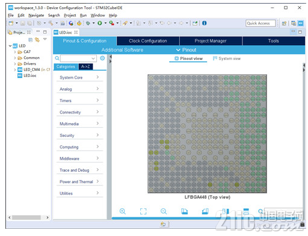
Task: Zoom out of the pinout view
Action: [x=164, y=211]
